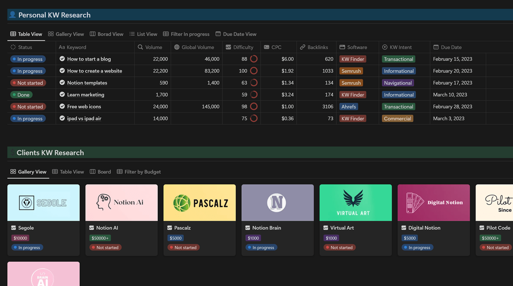
Task: Click the difficulty progress ring showing 100
Action: tap(253, 71)
